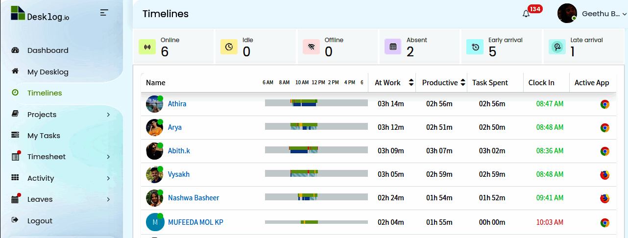Click the Offline wifi icon
The image size is (628, 238).
point(311,47)
